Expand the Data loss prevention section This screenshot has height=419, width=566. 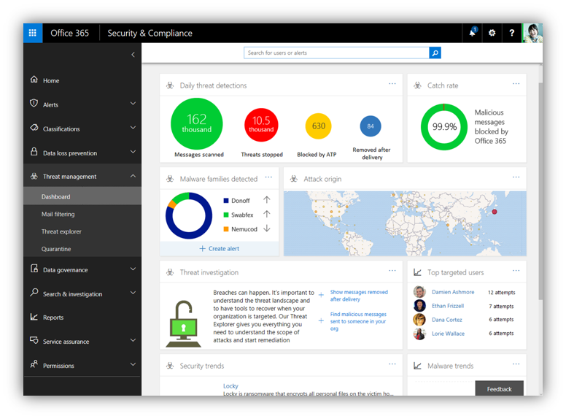133,152
